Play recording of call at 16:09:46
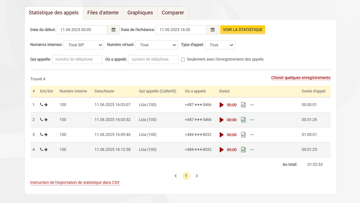The height and width of the screenshot is (203, 360). coord(222,135)
